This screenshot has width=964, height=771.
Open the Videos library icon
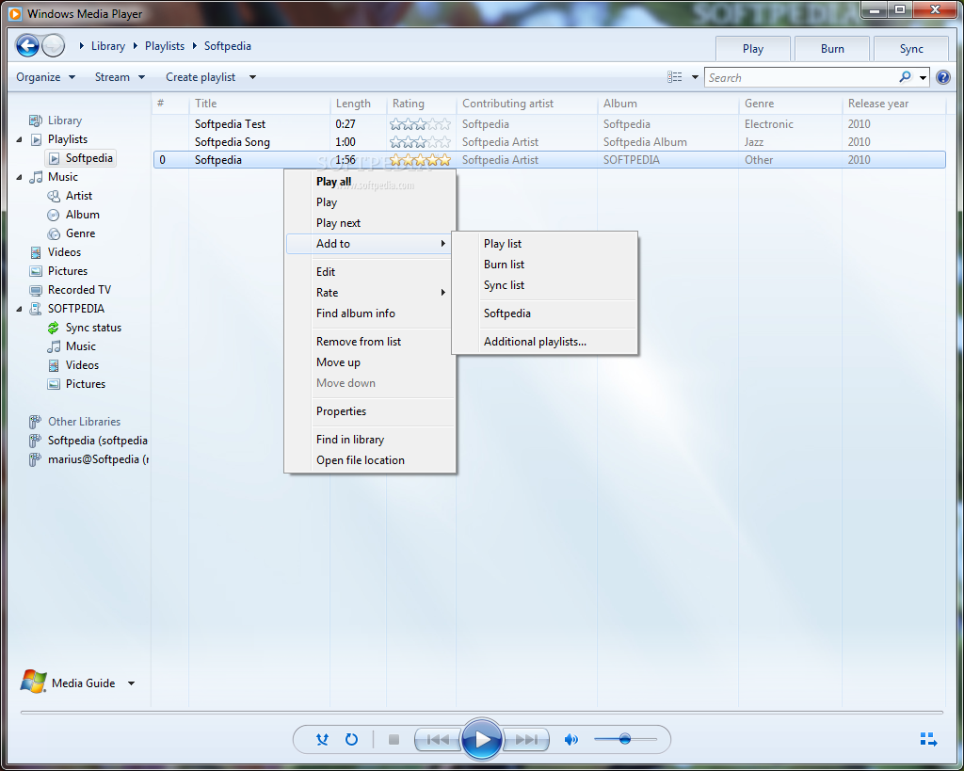(37, 252)
